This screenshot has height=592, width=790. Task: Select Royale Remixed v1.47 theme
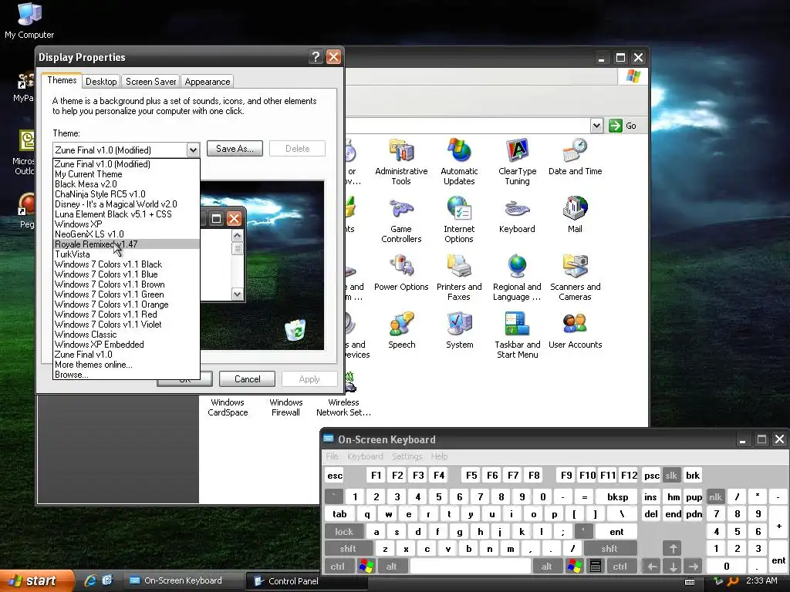126,244
